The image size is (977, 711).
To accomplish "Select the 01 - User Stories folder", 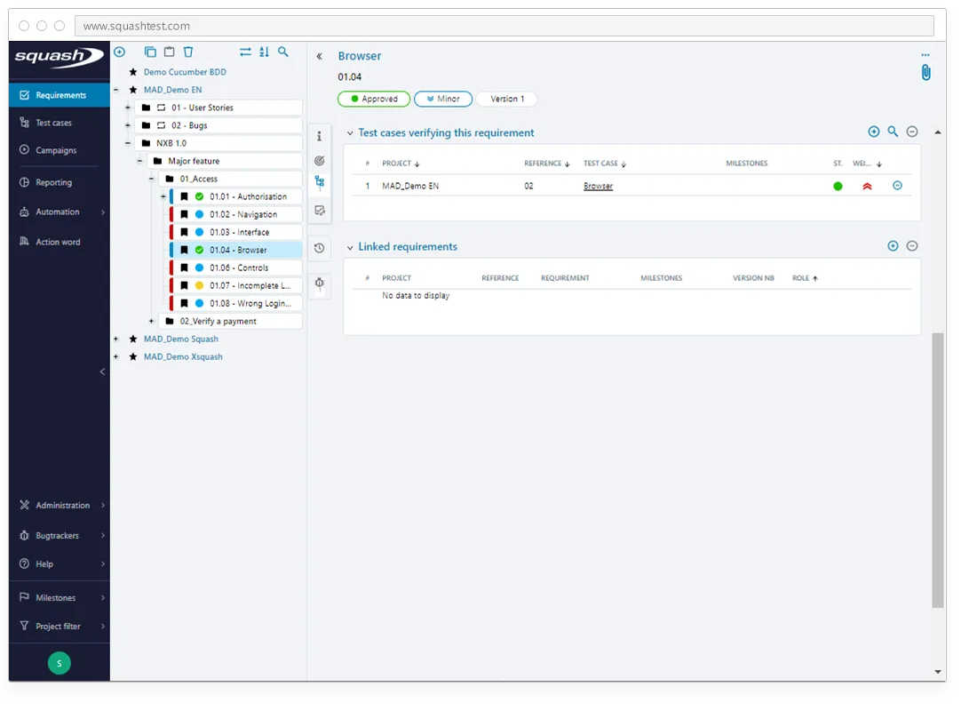I will coord(218,108).
